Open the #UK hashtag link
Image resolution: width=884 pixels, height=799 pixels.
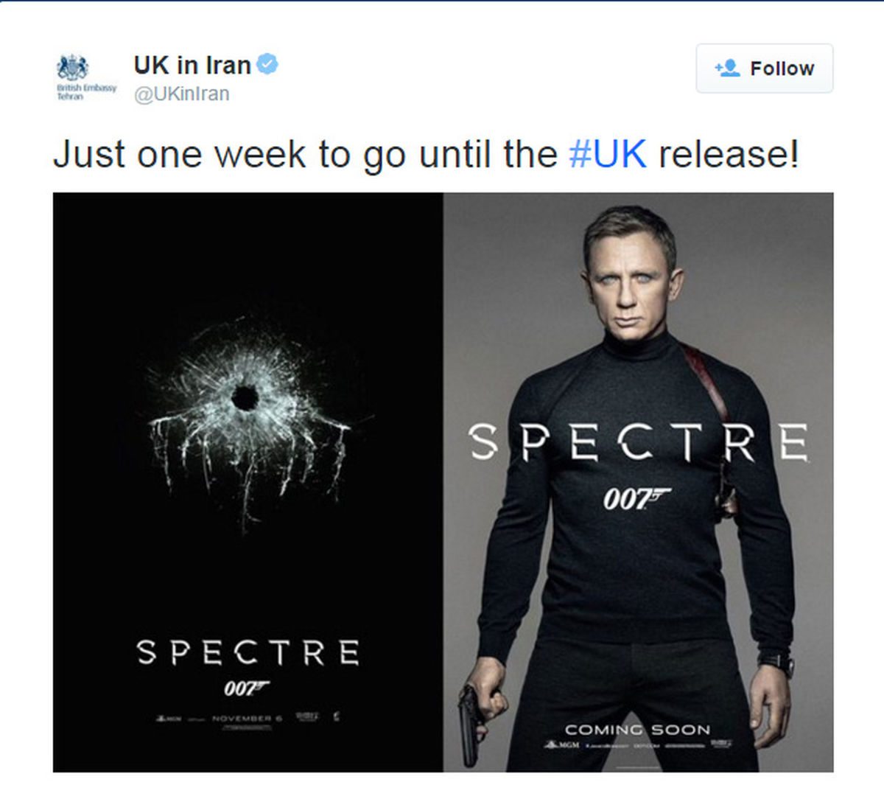click(x=608, y=155)
